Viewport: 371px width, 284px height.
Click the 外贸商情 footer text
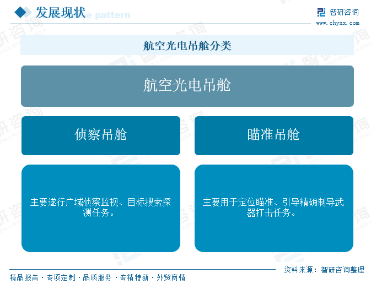click(x=171, y=277)
